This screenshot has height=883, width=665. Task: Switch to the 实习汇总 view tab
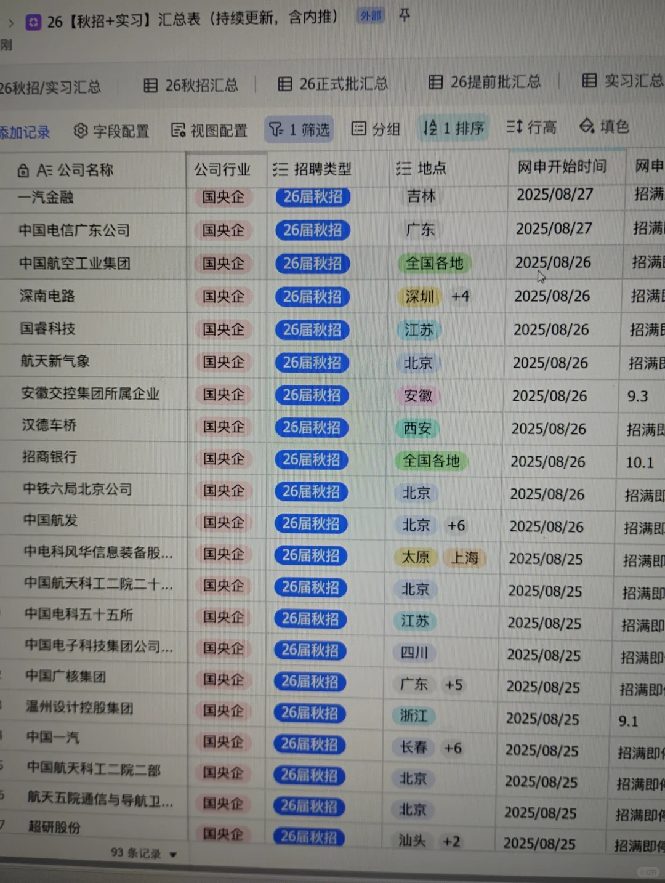(623, 81)
